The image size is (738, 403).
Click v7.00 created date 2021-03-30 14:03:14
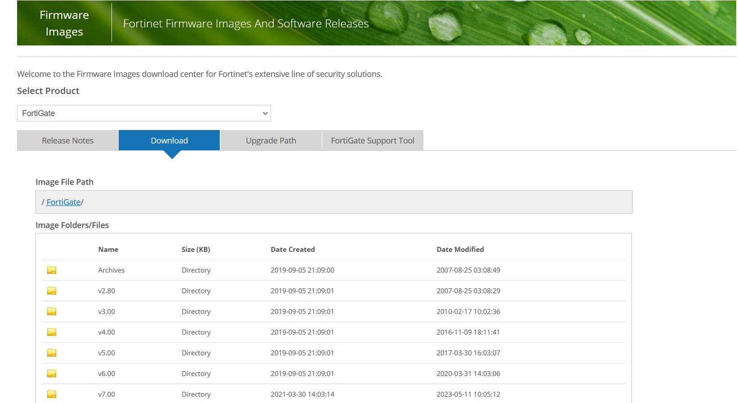coord(302,394)
